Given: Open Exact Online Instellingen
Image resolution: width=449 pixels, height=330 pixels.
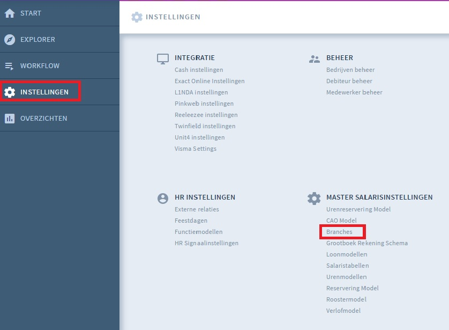Looking at the screenshot, I should pyautogui.click(x=209, y=81).
